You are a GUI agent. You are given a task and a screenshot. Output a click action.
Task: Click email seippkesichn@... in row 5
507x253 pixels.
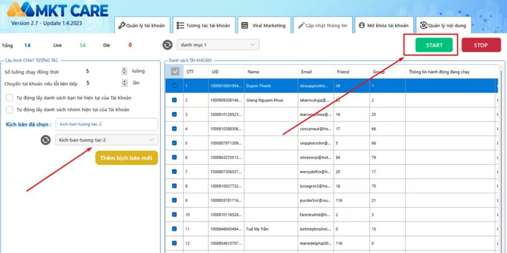pos(316,143)
